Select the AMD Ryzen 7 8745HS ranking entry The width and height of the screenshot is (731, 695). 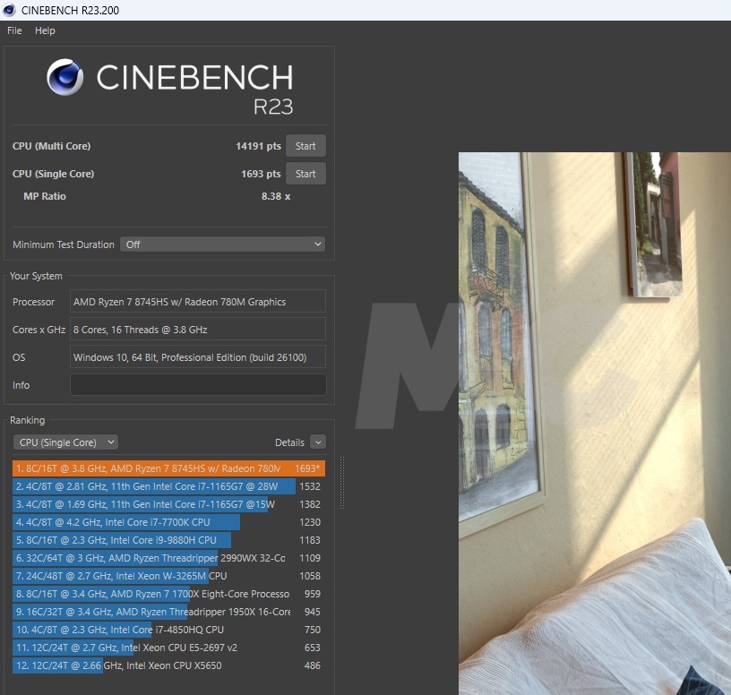coord(168,468)
